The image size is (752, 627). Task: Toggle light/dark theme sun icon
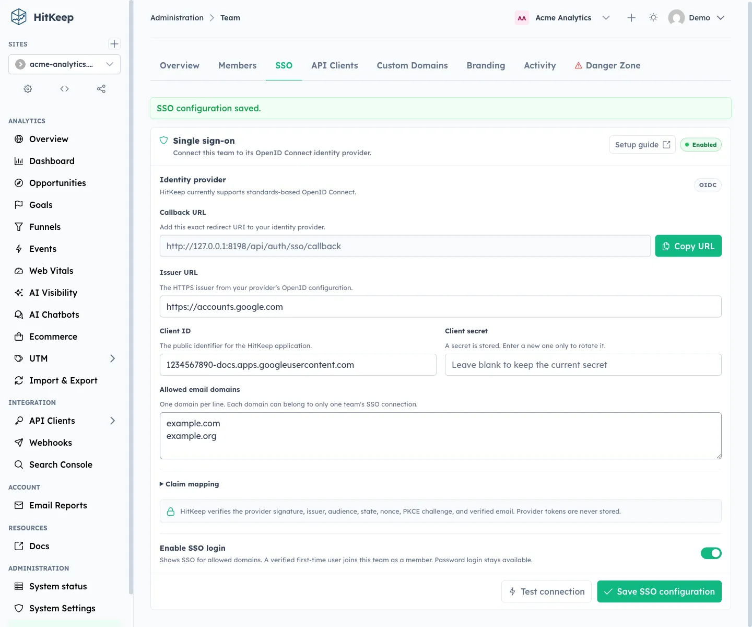[x=653, y=18]
